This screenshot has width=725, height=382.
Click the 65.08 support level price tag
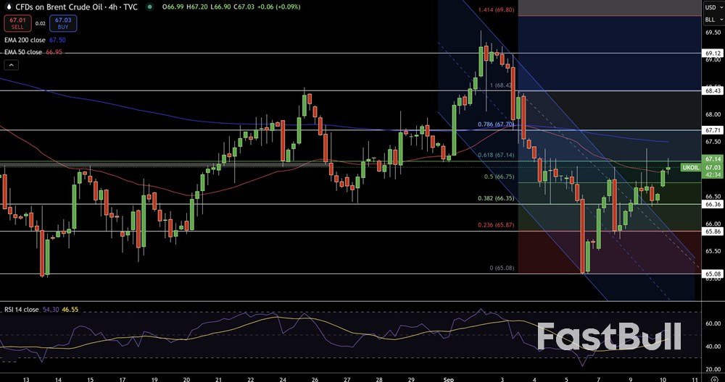(712, 274)
